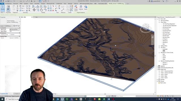Click the Main Model workset dropdown in status bar
Image resolution: width=181 pixels, height=101 pixels.
[x=126, y=96]
